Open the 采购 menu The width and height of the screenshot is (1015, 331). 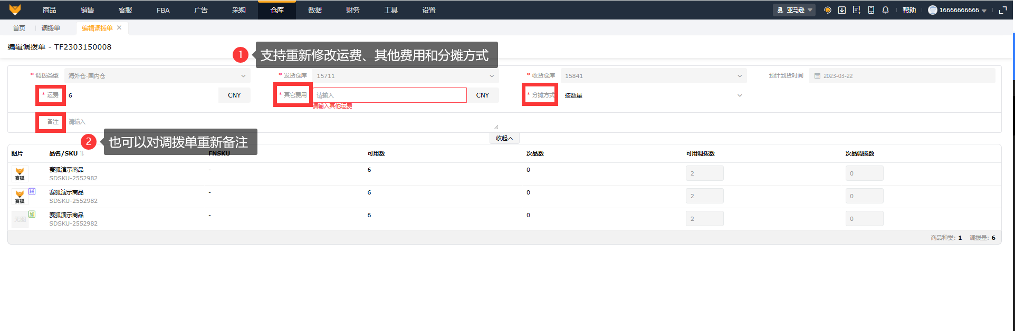(x=239, y=10)
